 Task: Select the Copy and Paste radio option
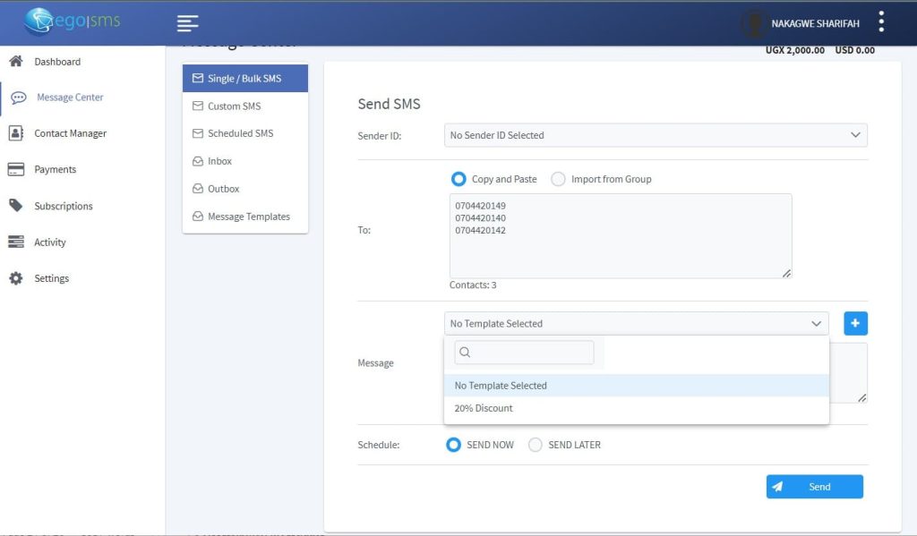(459, 179)
